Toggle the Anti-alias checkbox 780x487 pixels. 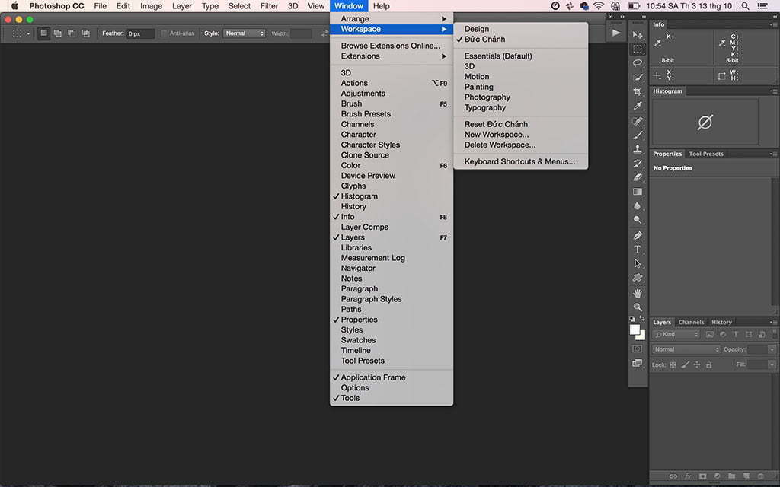tap(164, 33)
